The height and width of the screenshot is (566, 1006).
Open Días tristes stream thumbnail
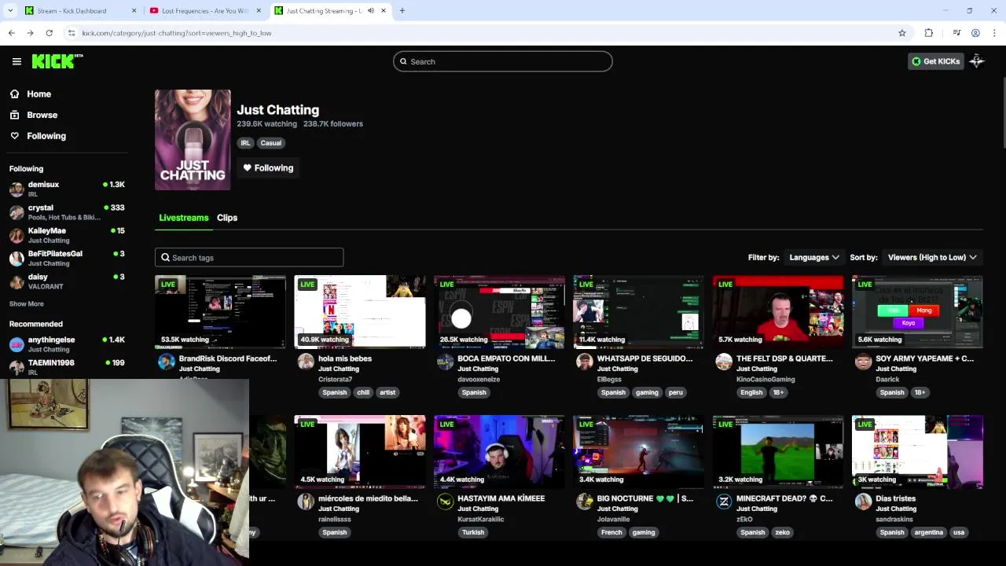point(917,452)
